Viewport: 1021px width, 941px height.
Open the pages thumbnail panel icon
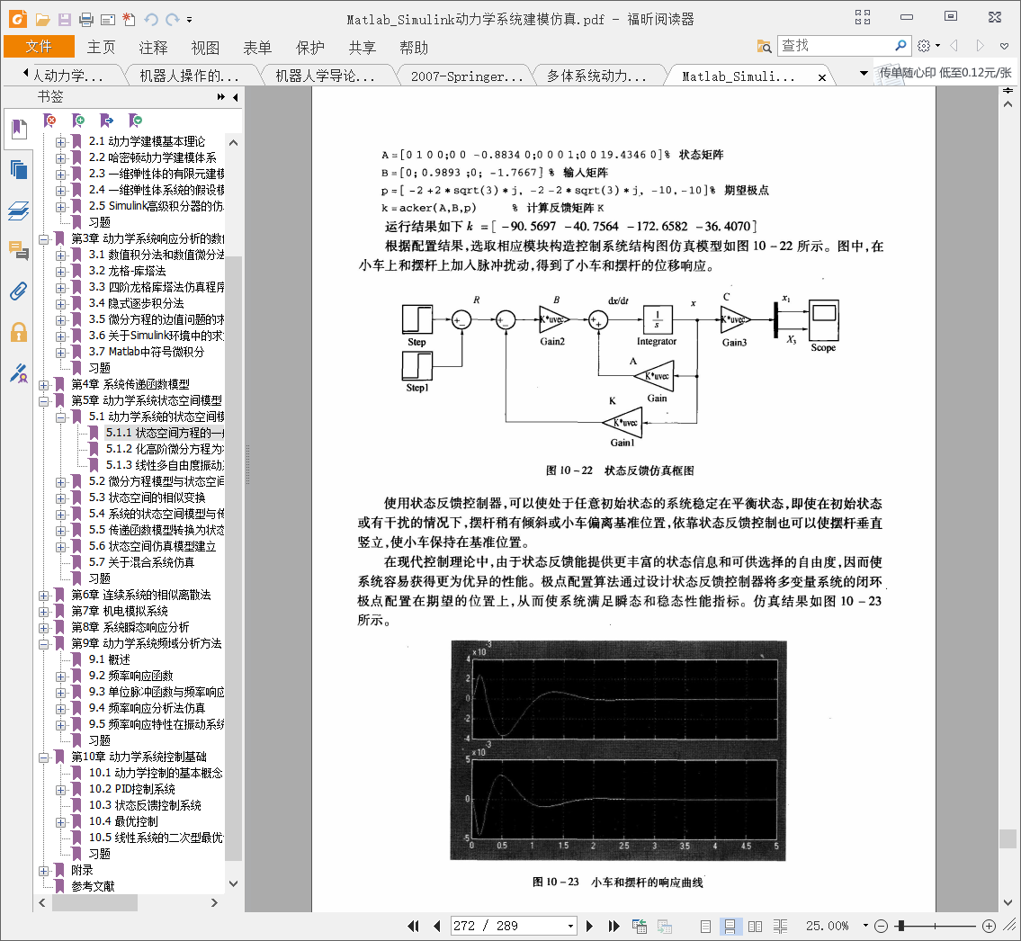tap(19, 170)
